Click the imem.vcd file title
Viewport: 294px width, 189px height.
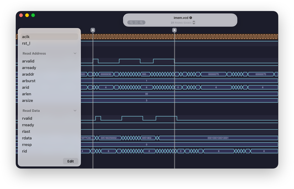point(181,18)
